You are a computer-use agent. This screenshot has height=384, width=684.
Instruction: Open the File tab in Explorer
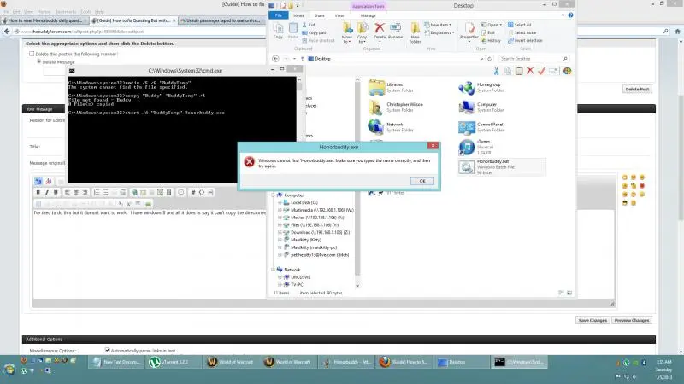279,15
